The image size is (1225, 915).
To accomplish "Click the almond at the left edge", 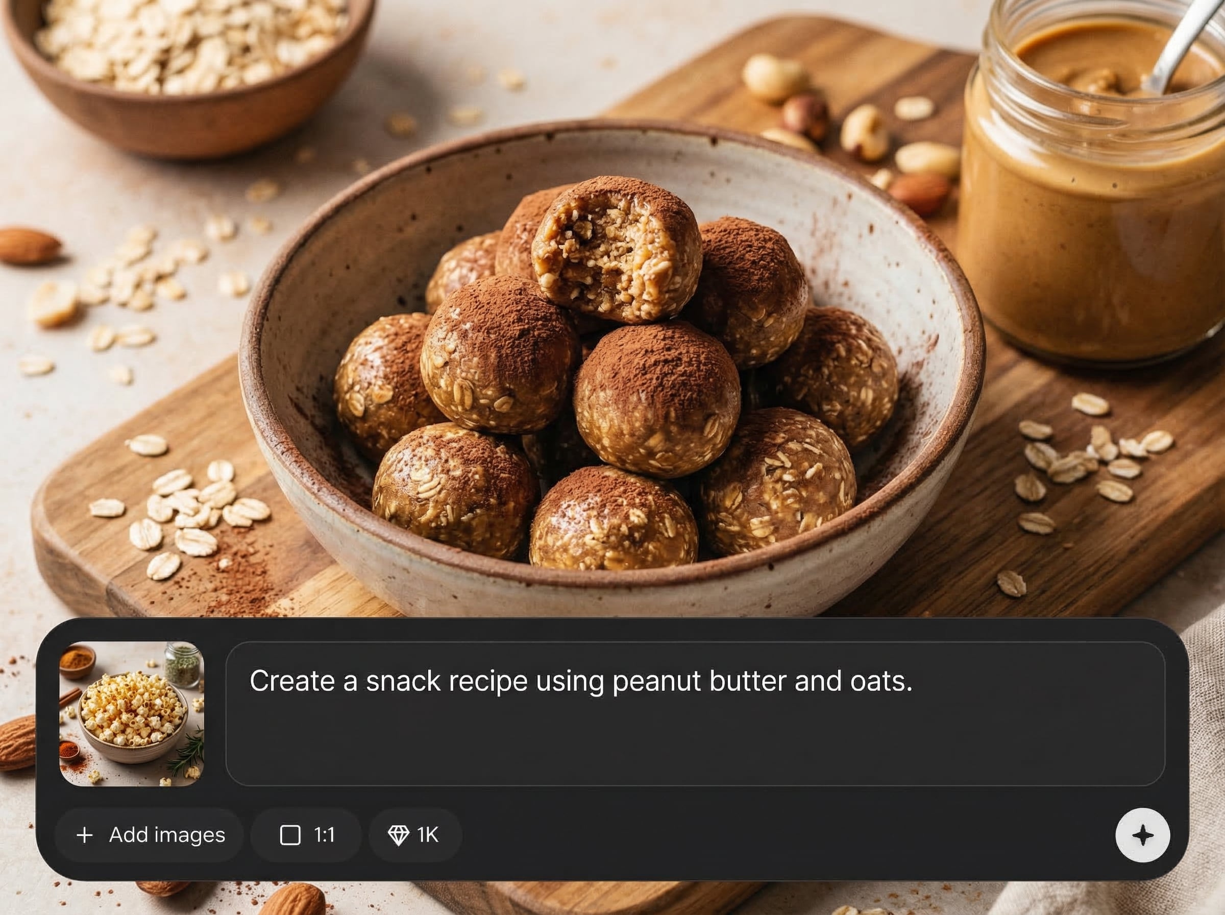I will coord(29,246).
